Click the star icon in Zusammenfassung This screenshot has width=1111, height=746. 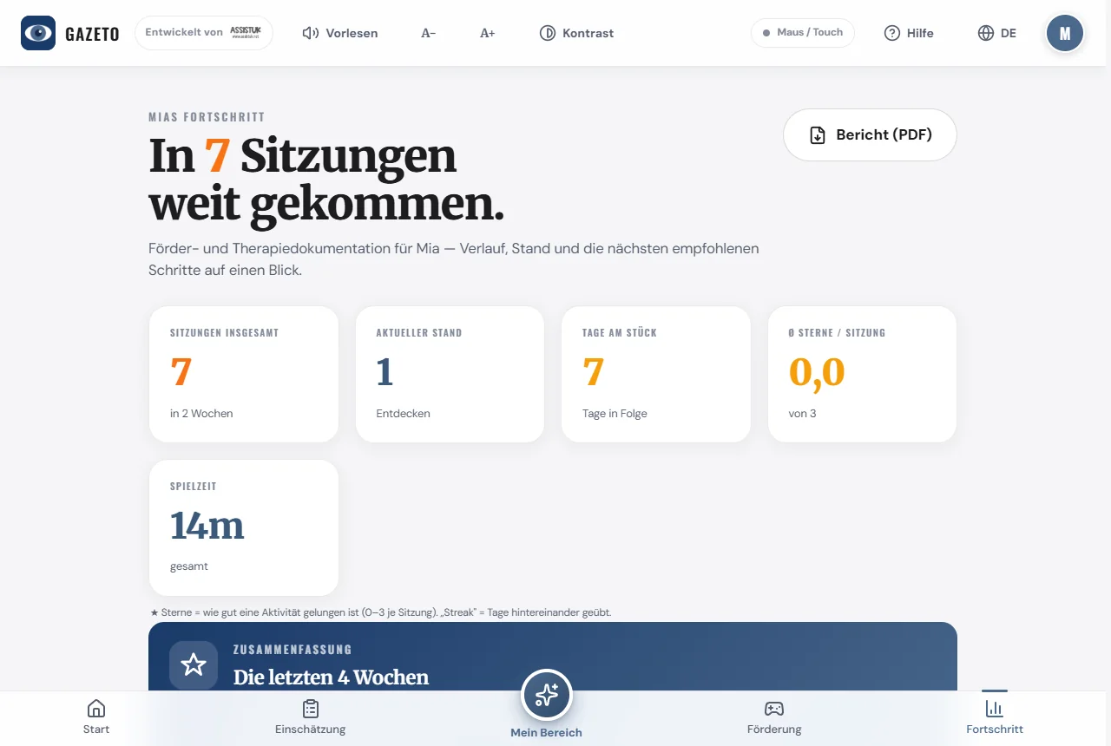tap(194, 665)
